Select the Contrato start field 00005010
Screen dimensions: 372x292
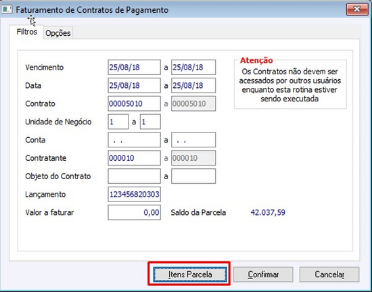click(135, 103)
